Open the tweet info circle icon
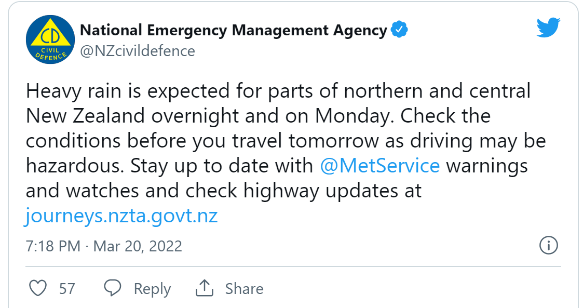The height and width of the screenshot is (308, 583). [548, 246]
